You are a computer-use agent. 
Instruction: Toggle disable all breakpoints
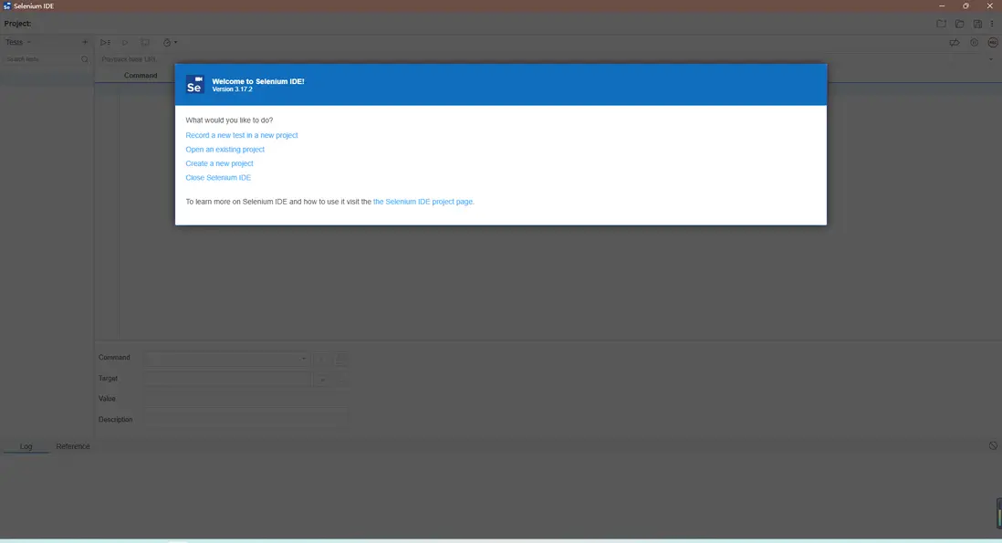(x=954, y=42)
